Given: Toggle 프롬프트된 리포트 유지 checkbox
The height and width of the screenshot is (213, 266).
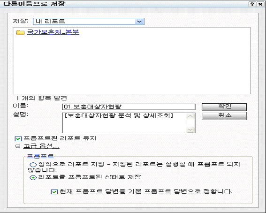Looking at the screenshot, I should [18, 139].
